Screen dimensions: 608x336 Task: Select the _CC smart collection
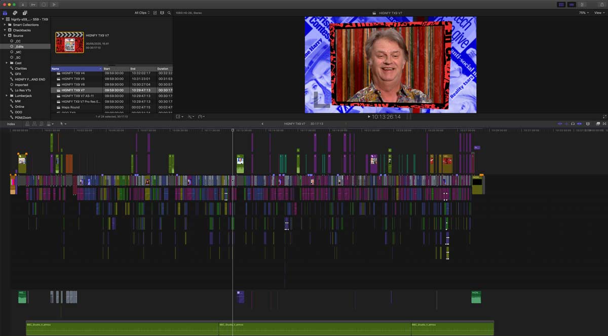(25, 41)
